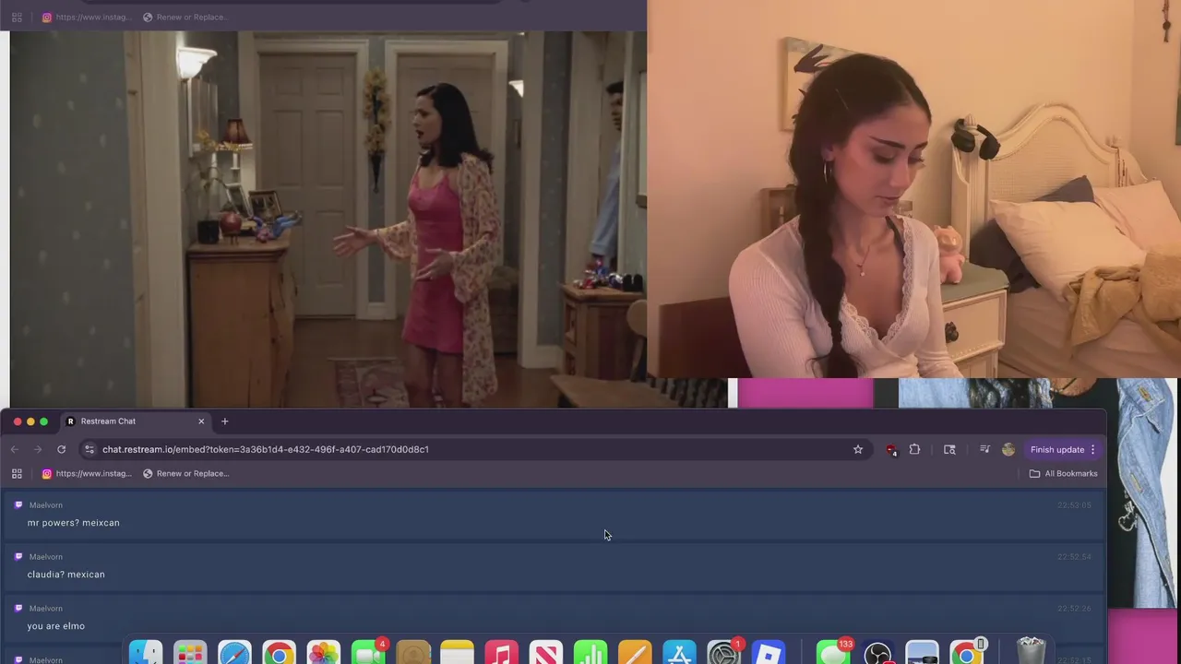Open App Store from the Dock
Image resolution: width=1181 pixels, height=664 pixels.
[679, 653]
